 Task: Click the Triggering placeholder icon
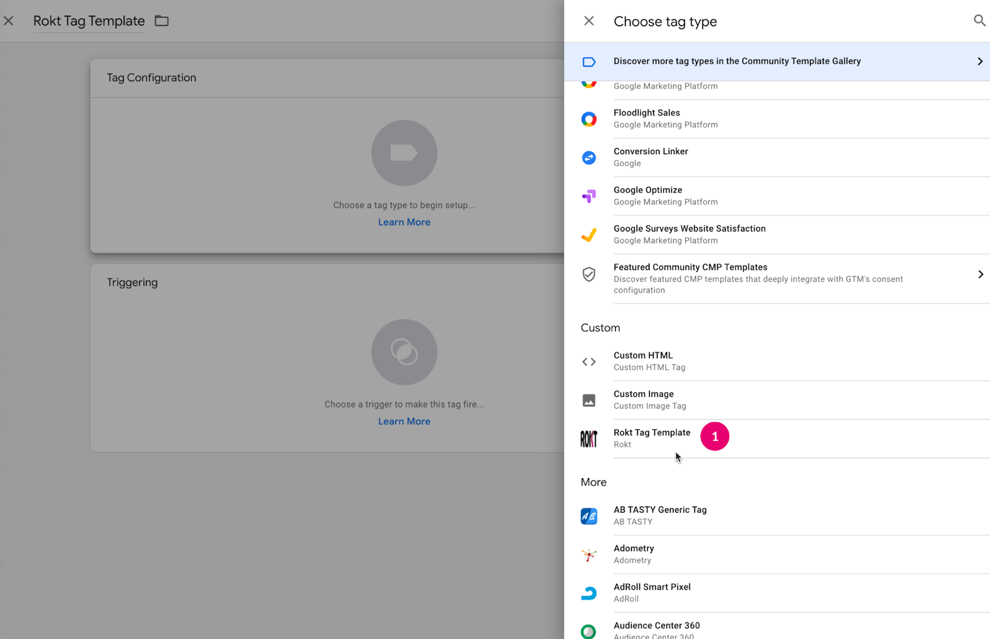pyautogui.click(x=404, y=352)
